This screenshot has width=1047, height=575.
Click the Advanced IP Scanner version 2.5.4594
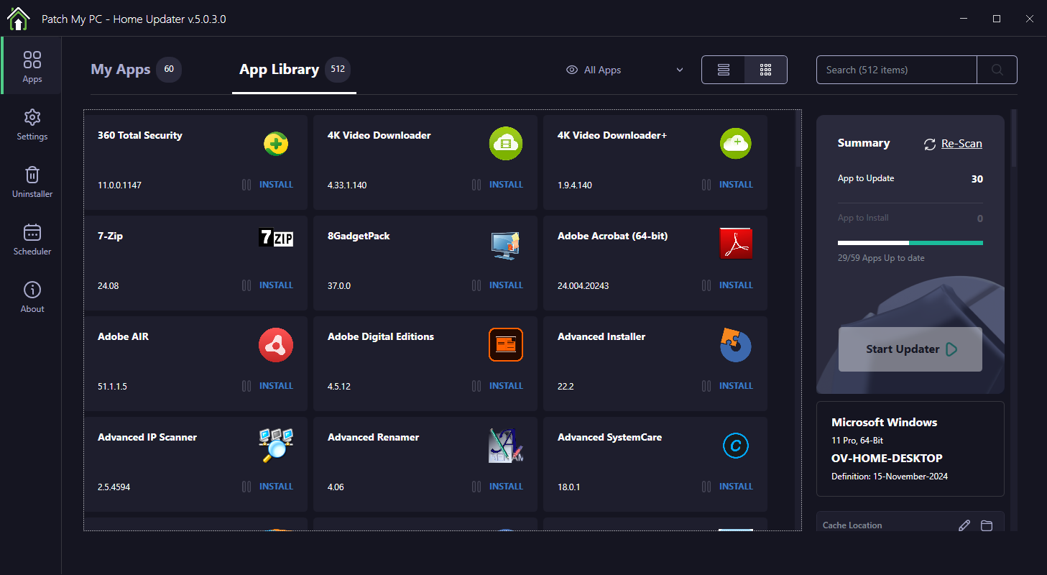(x=114, y=487)
